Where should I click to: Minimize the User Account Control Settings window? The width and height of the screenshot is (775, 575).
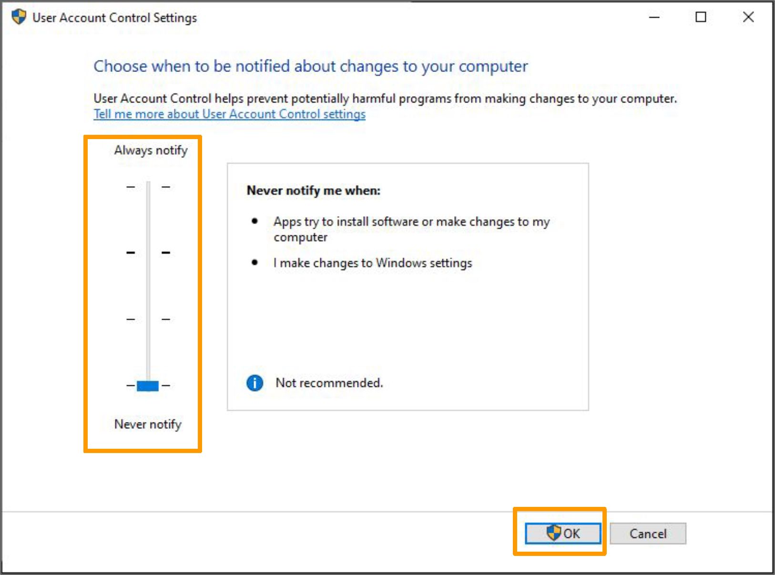pos(654,18)
